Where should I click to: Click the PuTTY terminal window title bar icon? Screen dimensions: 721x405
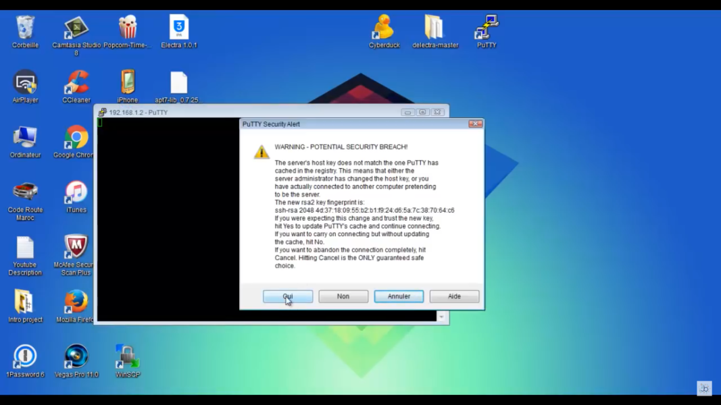[x=103, y=113]
